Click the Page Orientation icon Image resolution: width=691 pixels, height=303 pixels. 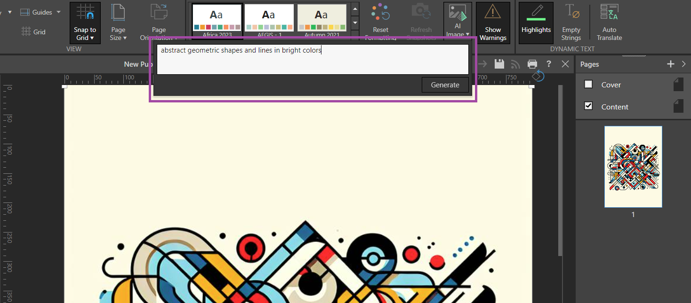[159, 14]
